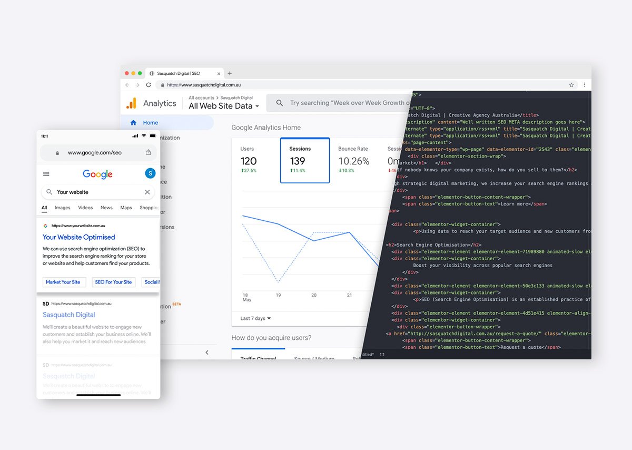Click the Google Analytics Home heading
632x450 pixels.
pyautogui.click(x=266, y=128)
